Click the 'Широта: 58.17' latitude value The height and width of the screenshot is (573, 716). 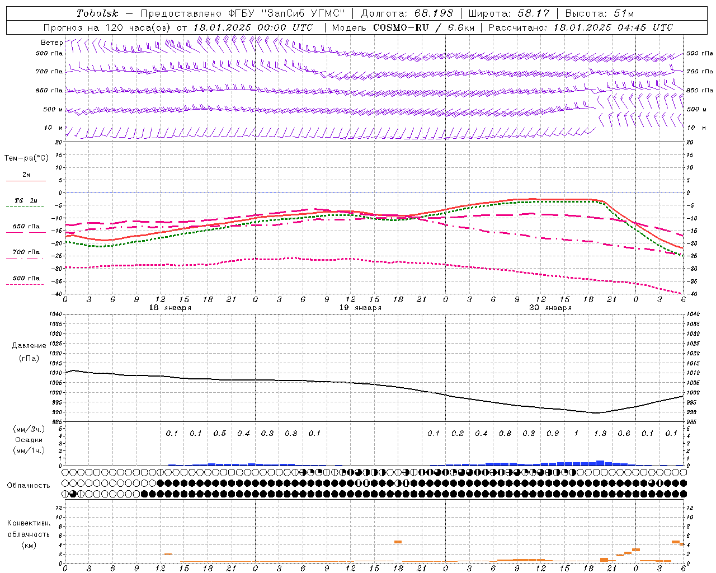[509, 13]
